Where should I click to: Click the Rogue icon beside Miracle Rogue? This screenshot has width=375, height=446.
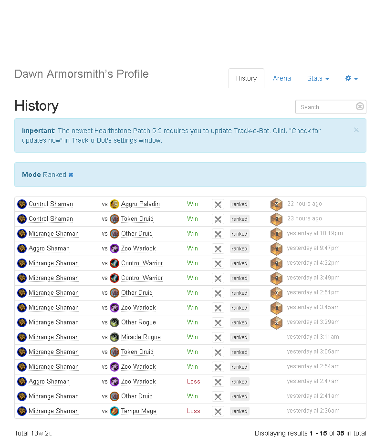click(114, 337)
